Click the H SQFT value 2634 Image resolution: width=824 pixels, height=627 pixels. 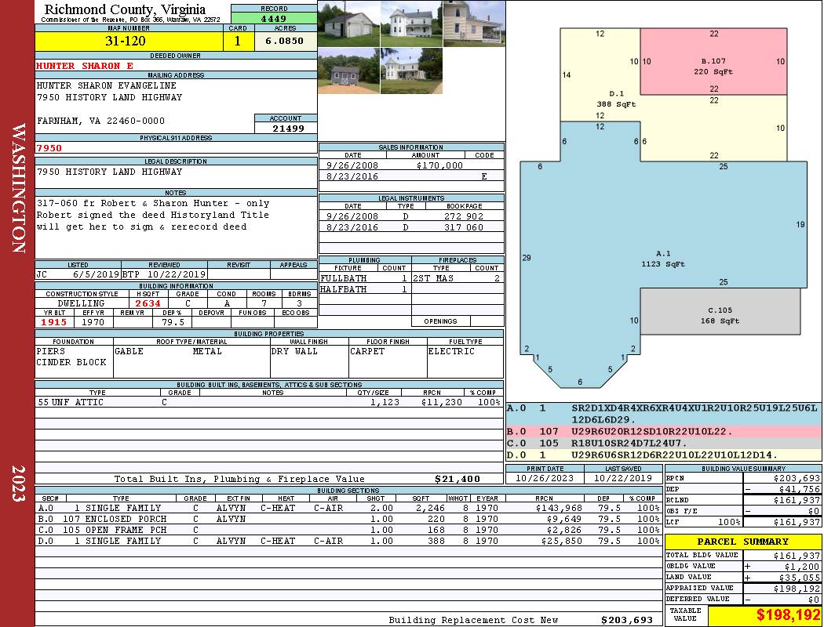[148, 303]
